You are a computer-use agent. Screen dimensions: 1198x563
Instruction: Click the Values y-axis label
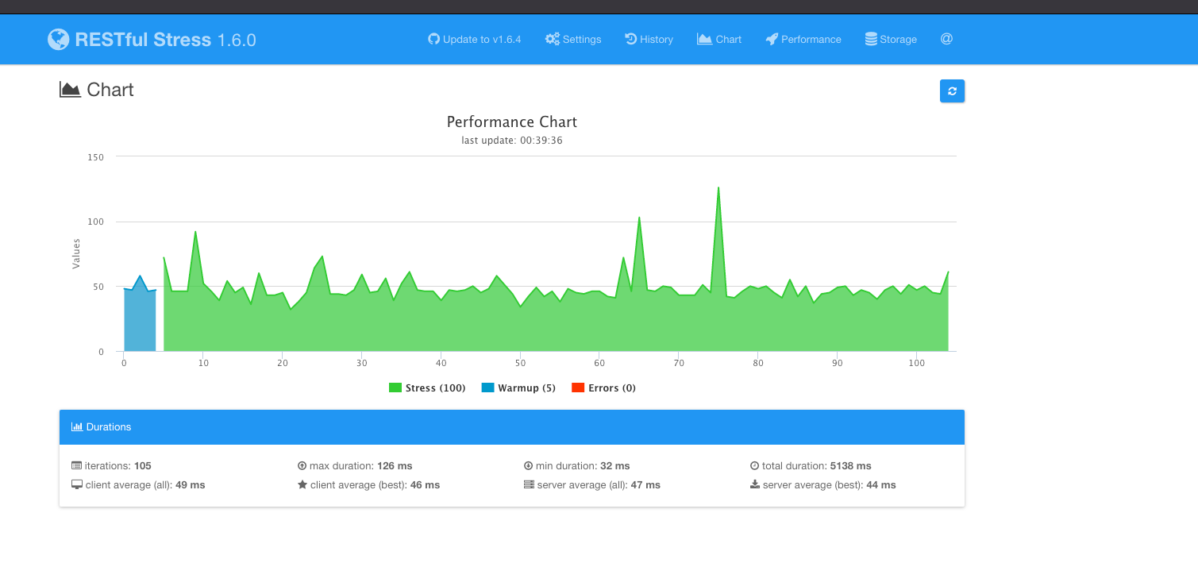pyautogui.click(x=76, y=254)
